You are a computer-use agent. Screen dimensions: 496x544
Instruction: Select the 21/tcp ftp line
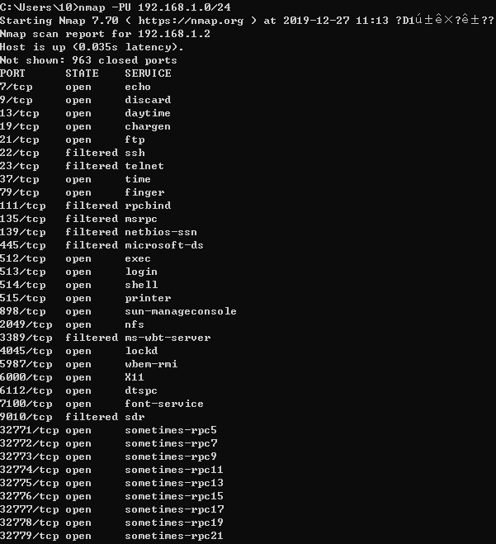click(73, 140)
